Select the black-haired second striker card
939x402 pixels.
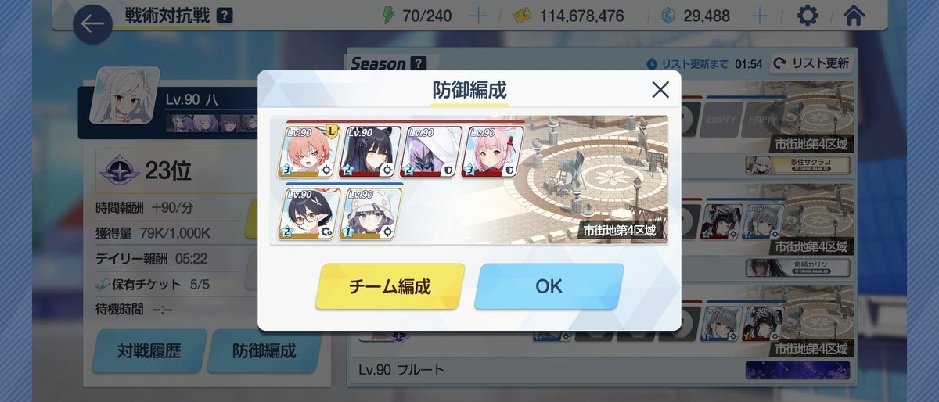[x=369, y=152]
